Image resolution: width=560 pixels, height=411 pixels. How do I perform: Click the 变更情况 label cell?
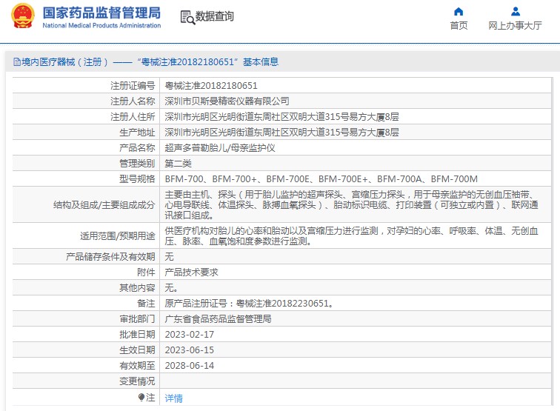pyautogui.click(x=86, y=381)
